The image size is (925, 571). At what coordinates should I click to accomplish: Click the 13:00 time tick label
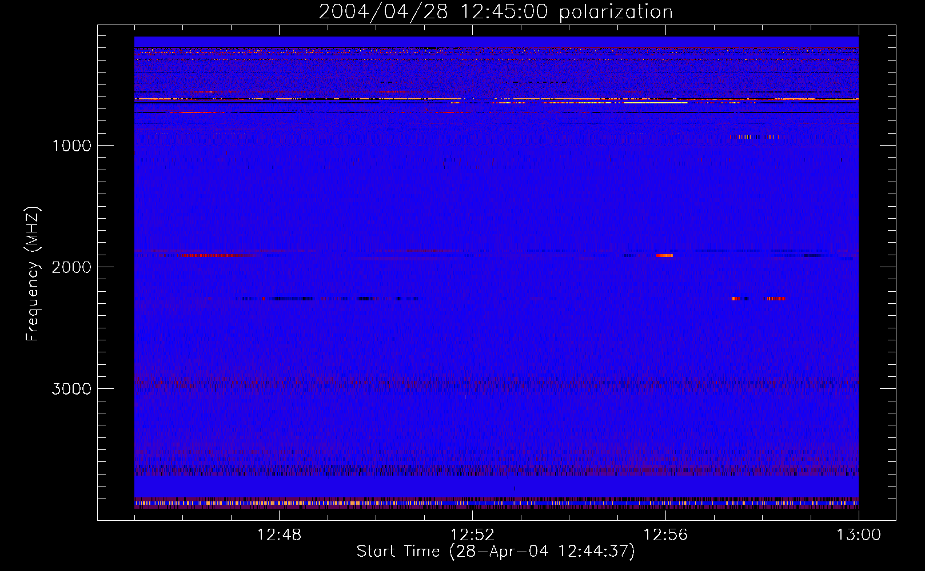click(859, 535)
